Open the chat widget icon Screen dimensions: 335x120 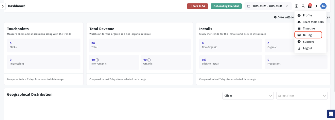pos(331,113)
